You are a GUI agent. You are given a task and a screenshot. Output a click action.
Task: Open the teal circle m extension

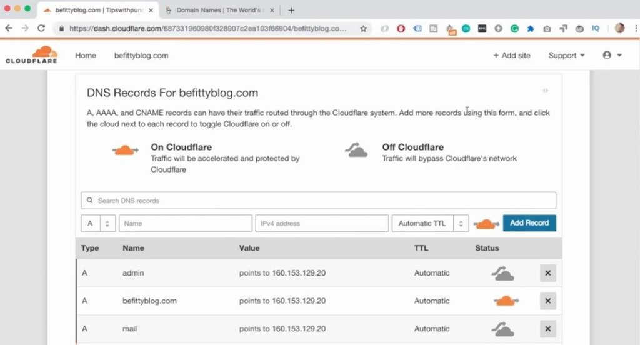pyautogui.click(x=466, y=29)
